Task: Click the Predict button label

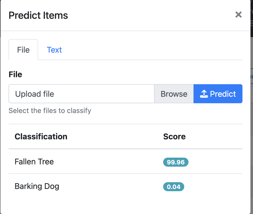Action: click(223, 94)
